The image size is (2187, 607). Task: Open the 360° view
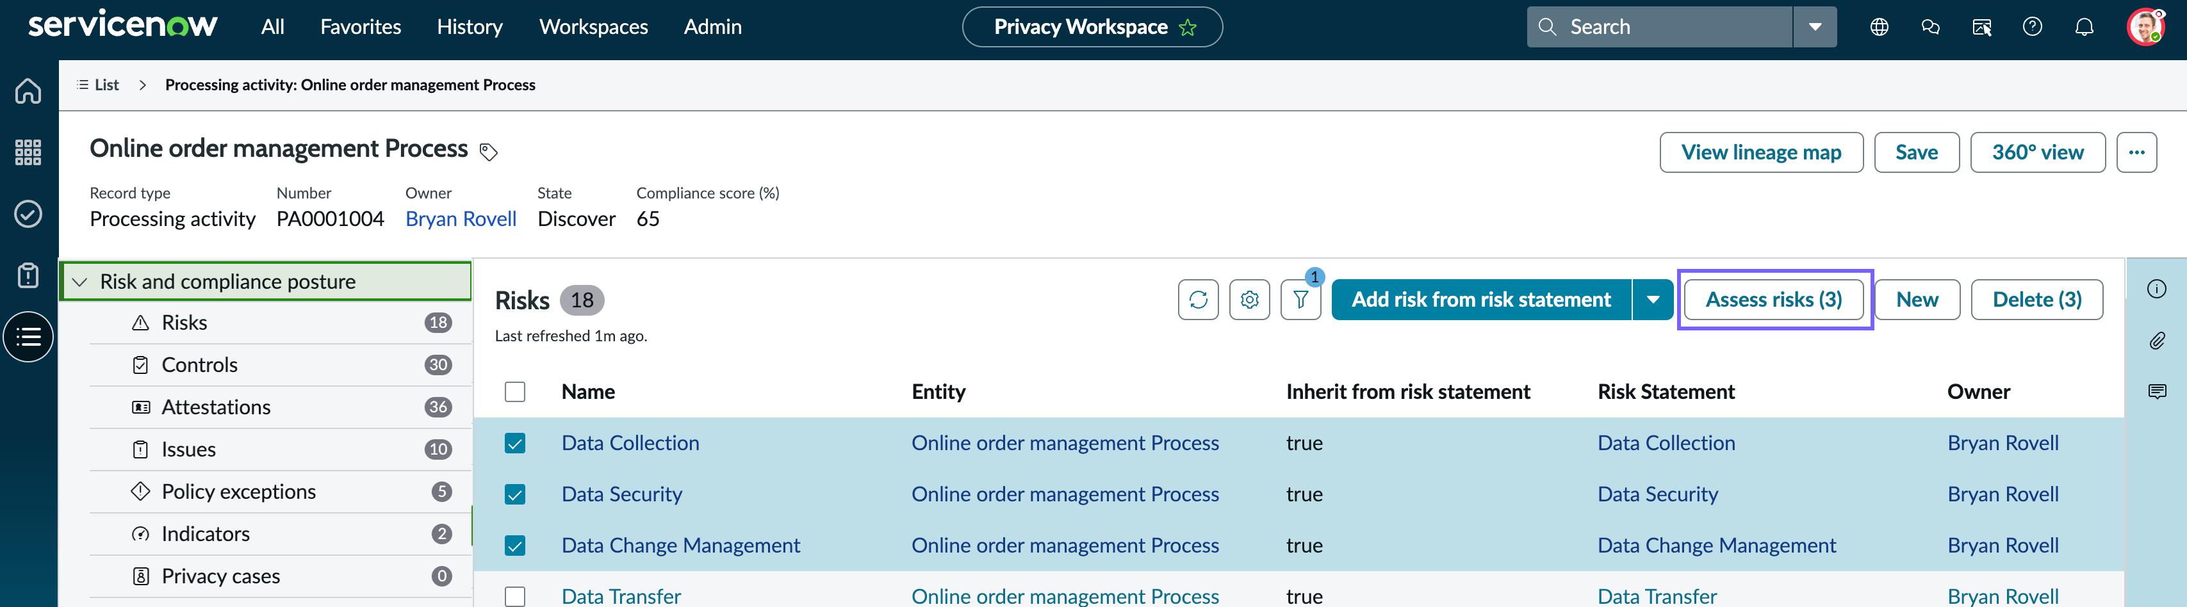[x=2036, y=152]
